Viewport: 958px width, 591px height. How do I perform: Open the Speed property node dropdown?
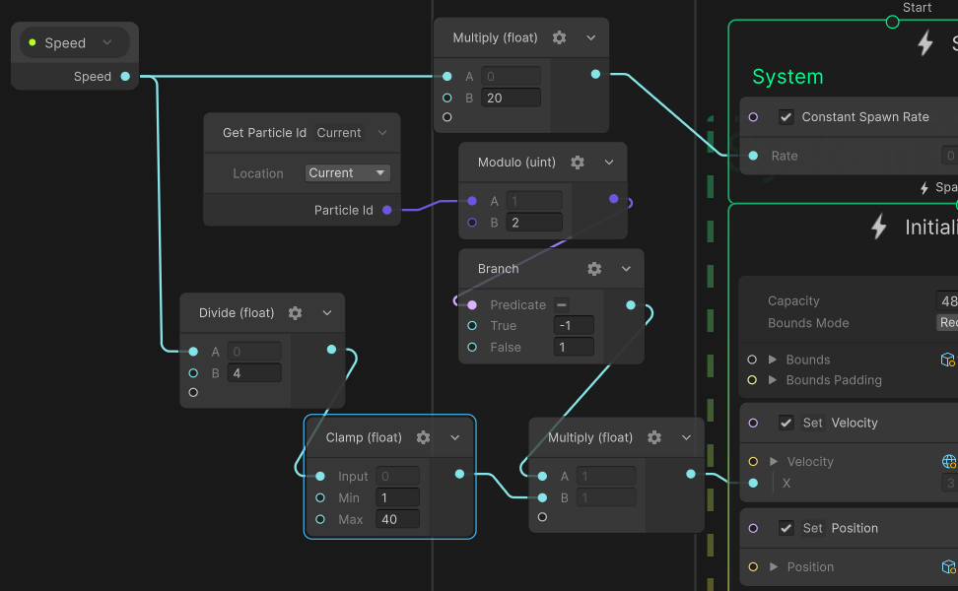tap(107, 42)
